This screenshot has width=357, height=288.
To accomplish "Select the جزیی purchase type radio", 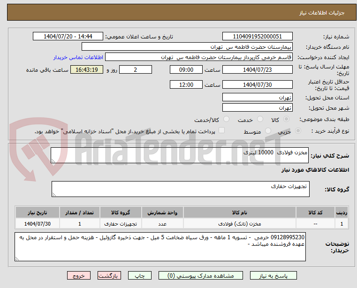I will point(298,131).
